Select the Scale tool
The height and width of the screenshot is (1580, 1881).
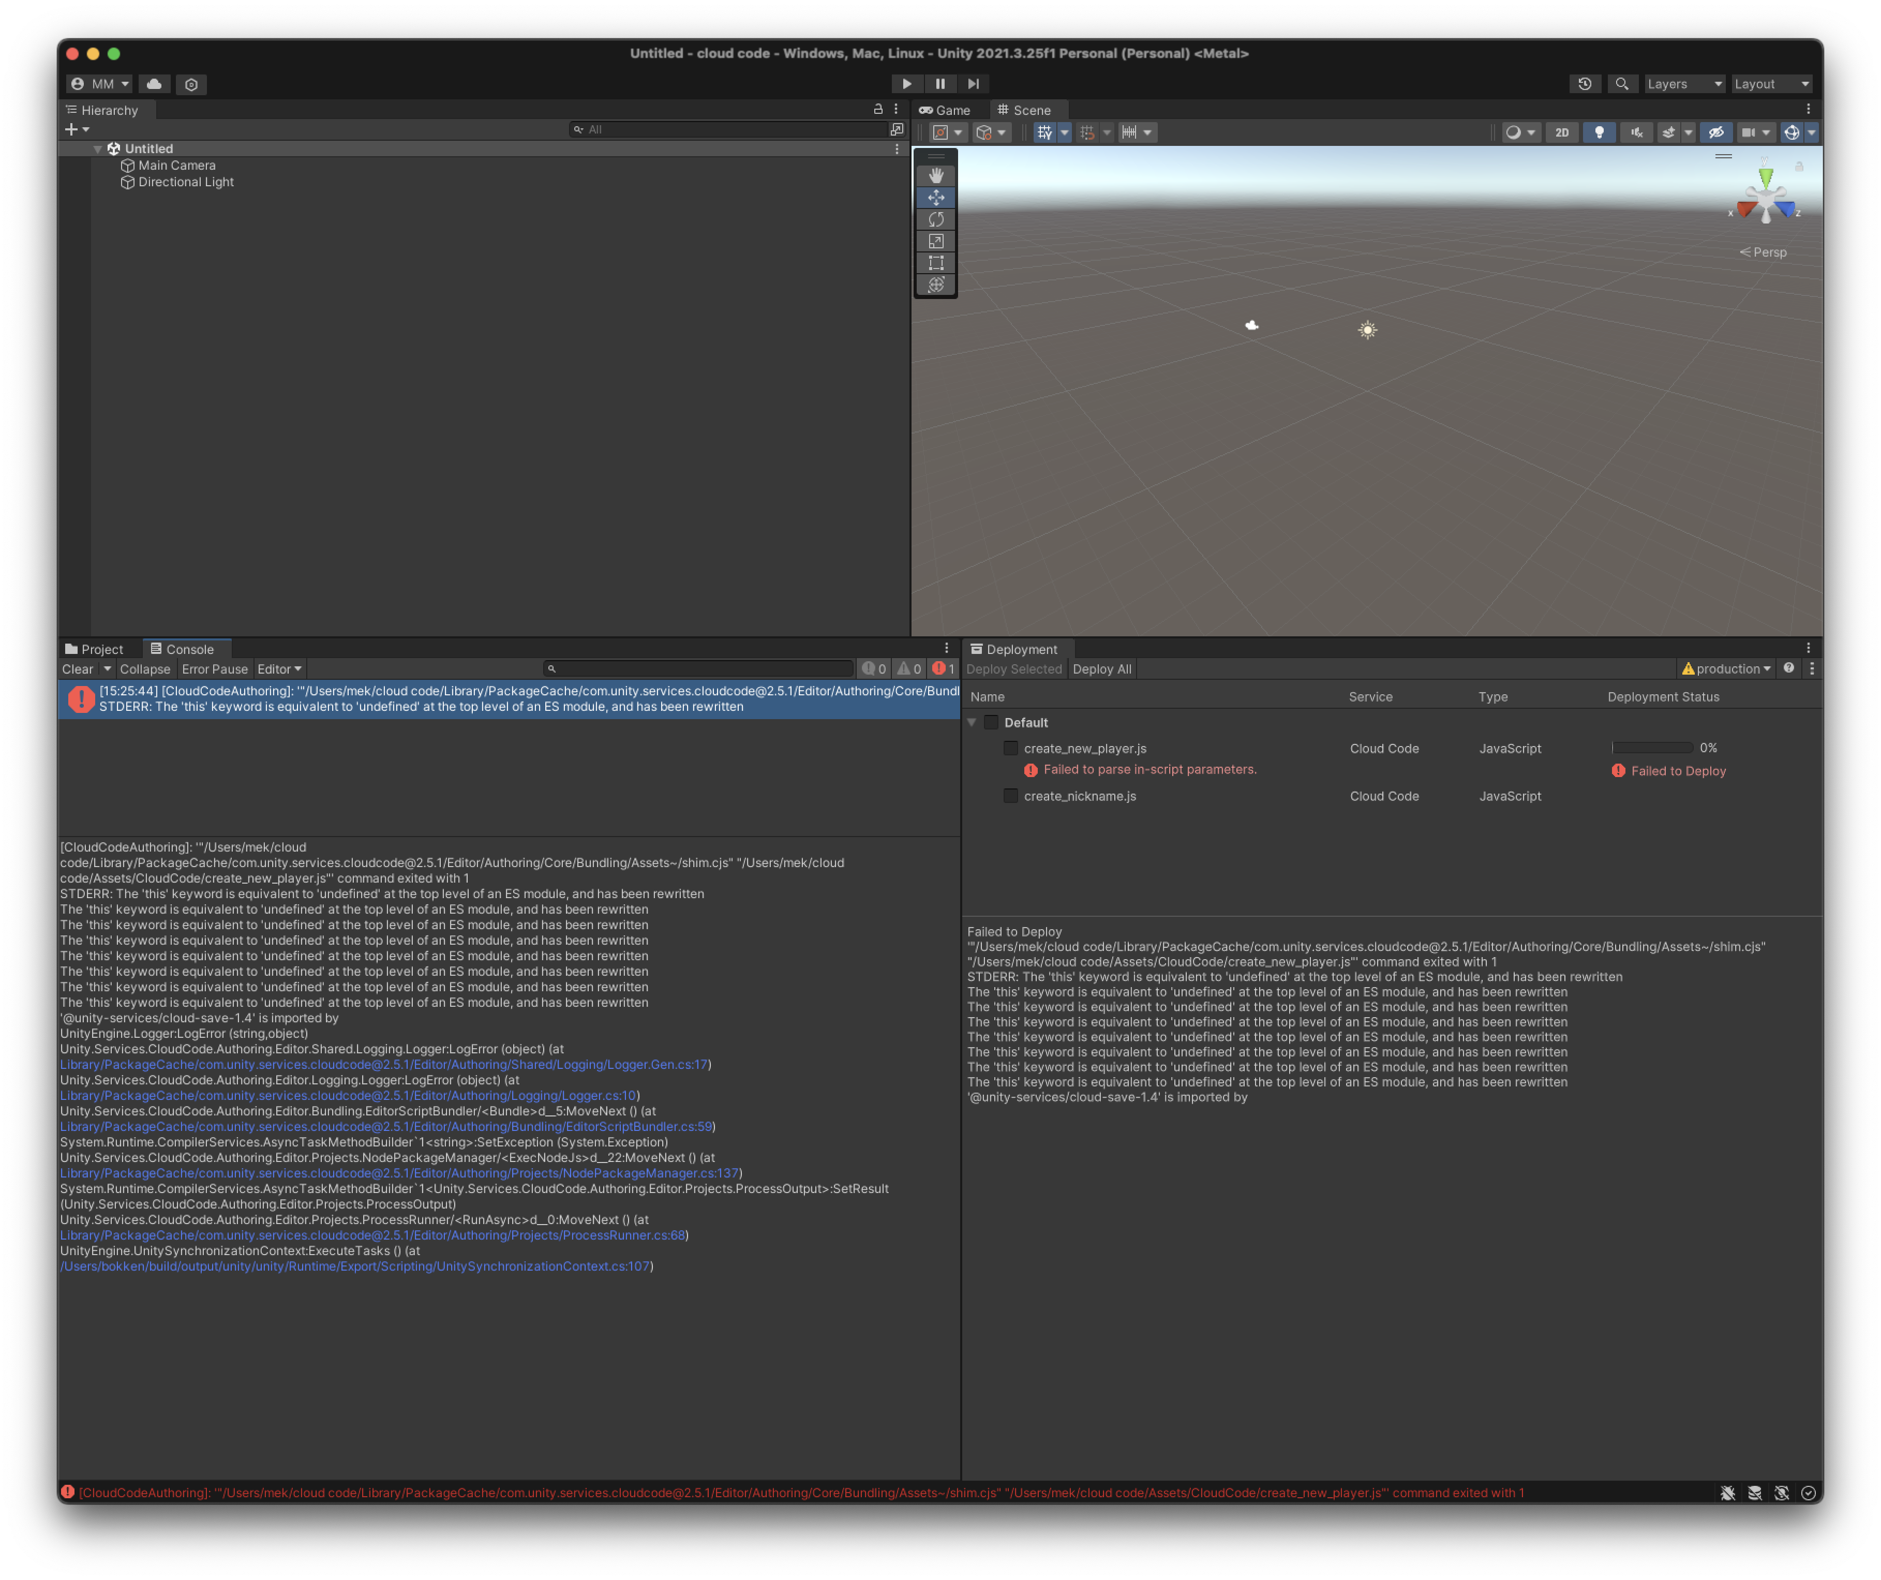[x=936, y=241]
